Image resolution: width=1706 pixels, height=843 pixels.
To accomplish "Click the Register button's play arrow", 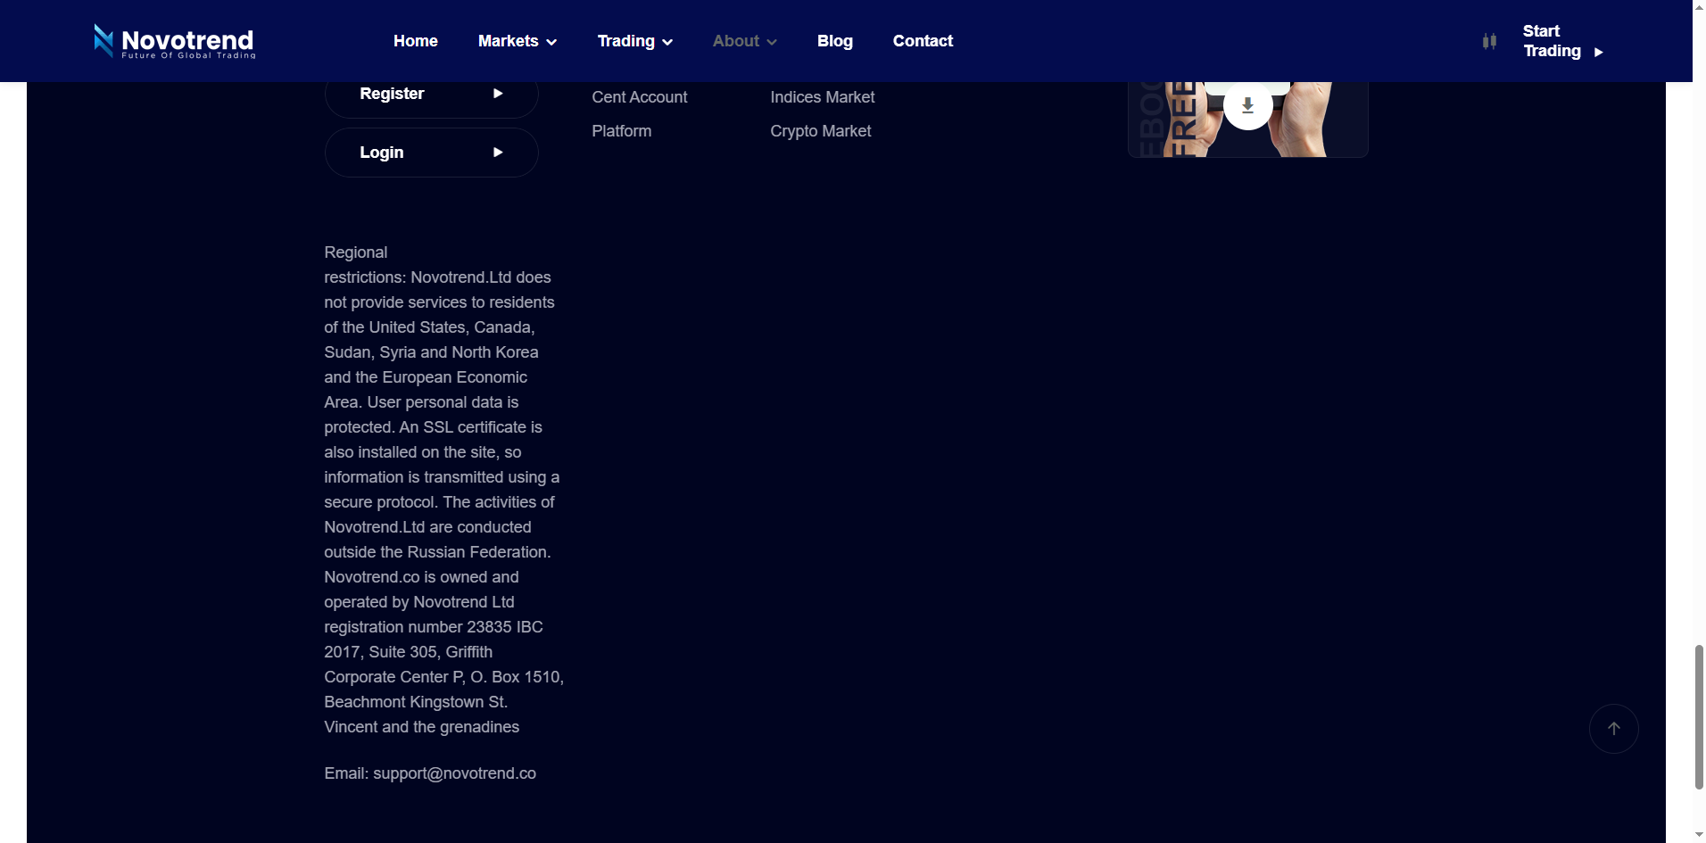I will (498, 94).
